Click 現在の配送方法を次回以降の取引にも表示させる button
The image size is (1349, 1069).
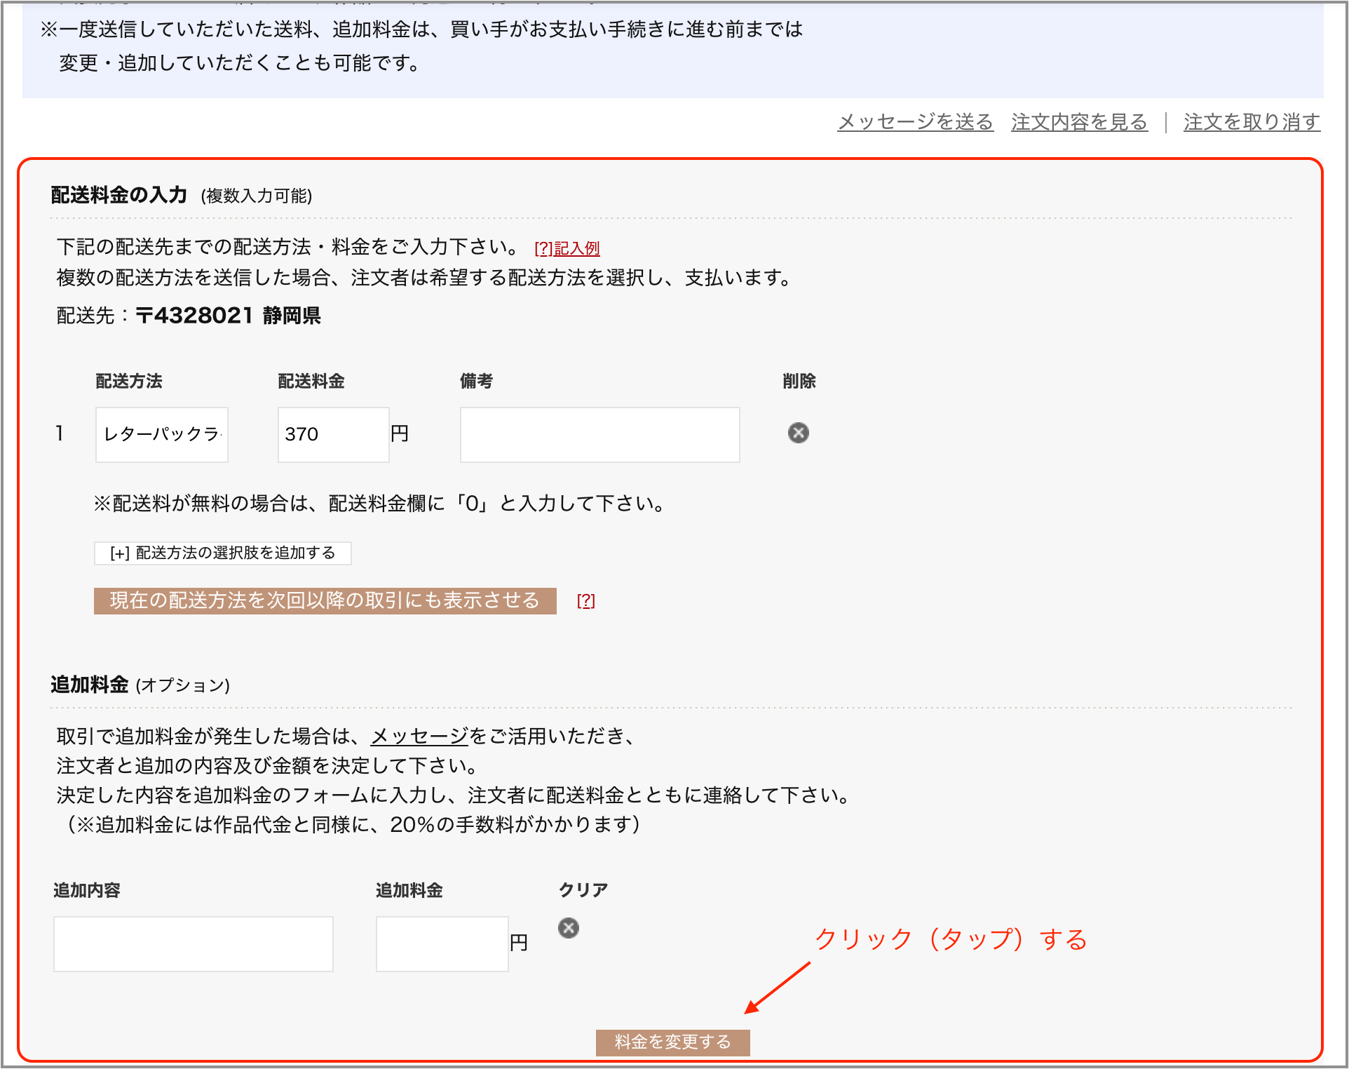[x=325, y=601]
